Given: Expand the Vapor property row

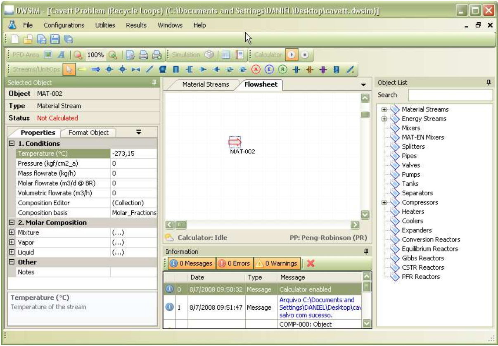Looking at the screenshot, I should [12, 242].
